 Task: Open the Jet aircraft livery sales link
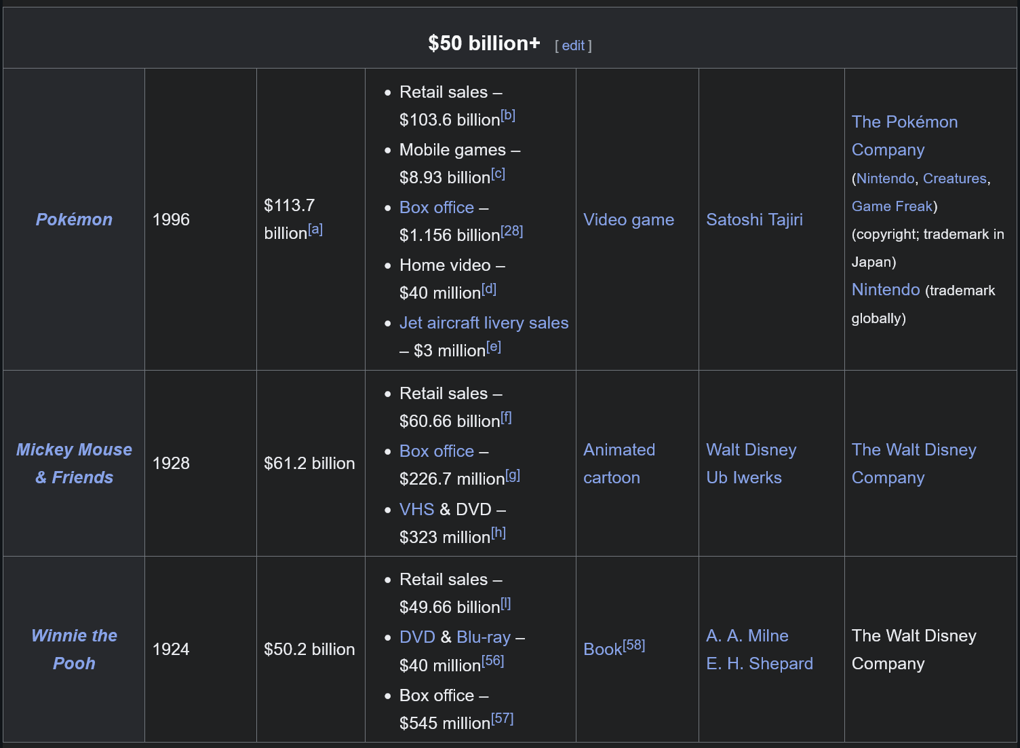[x=484, y=322]
